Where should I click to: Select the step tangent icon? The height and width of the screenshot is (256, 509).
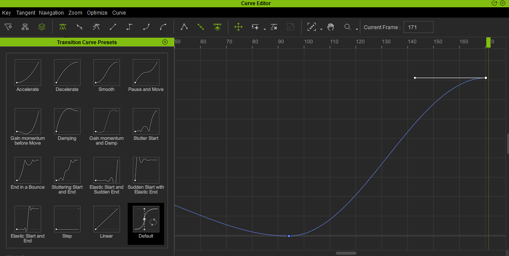(x=129, y=27)
